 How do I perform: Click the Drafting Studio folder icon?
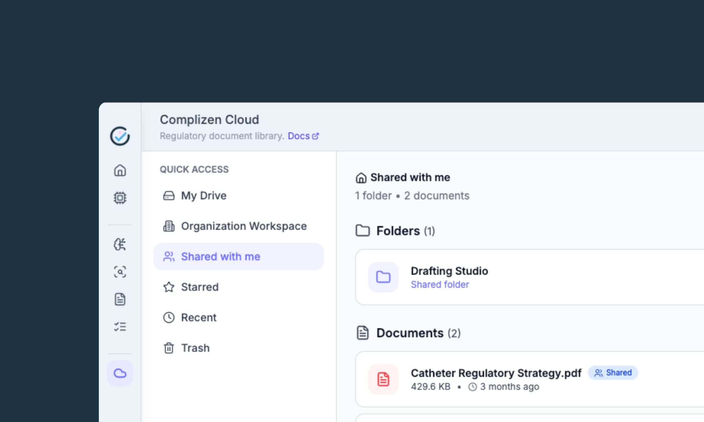pos(383,277)
